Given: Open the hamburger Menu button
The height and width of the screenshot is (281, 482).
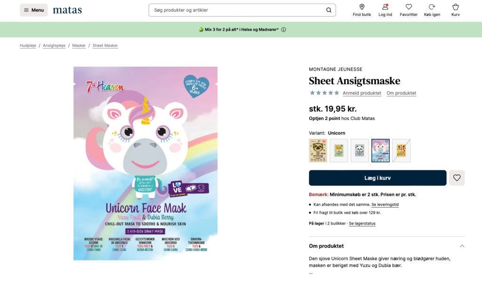Looking at the screenshot, I should (33, 10).
